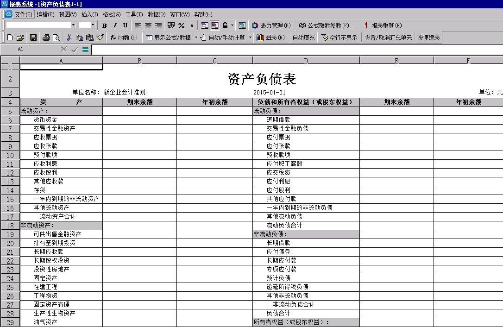Expand 自动/手动计算 dropdown arrow
This screenshot has height=327, width=503.
250,38
